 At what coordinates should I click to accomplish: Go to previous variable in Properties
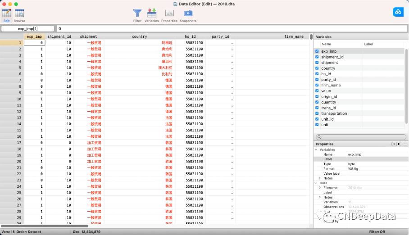tap(394, 144)
